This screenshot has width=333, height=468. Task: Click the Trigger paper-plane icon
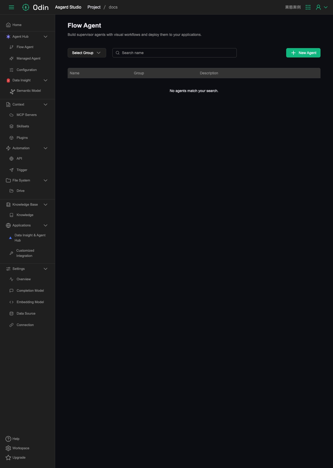coord(11,170)
